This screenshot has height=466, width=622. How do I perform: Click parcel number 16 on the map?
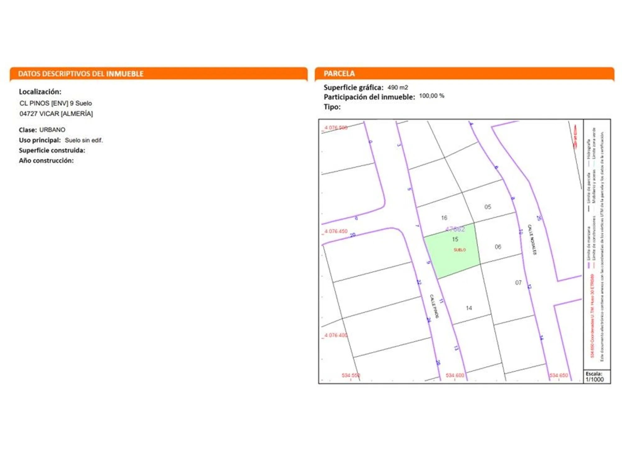pos(444,218)
